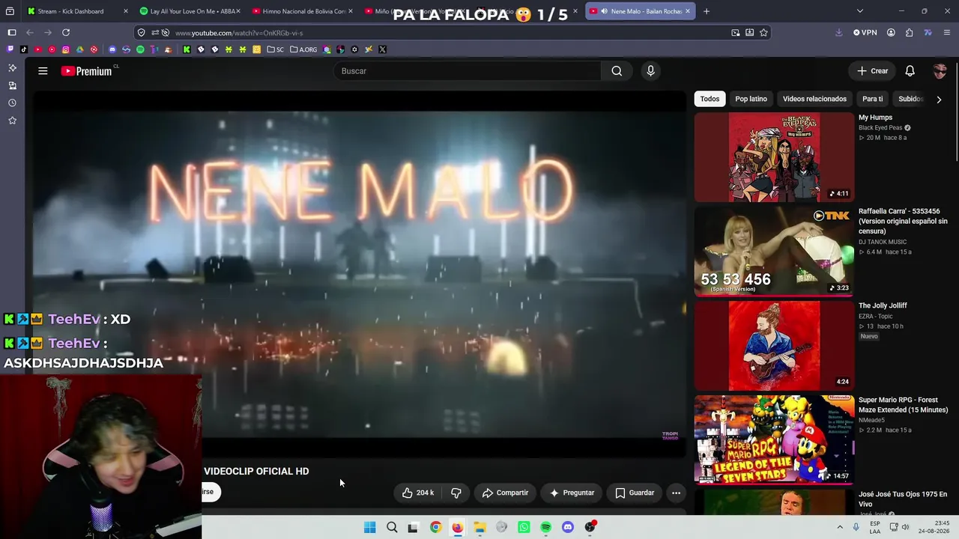
Task: Like the video showing 204 k
Action: coord(417,493)
